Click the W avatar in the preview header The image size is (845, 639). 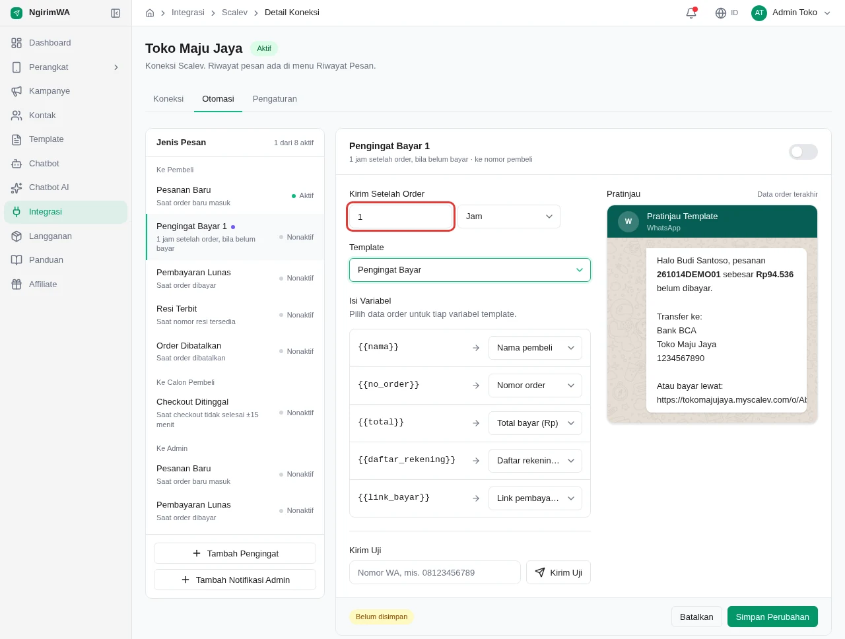pos(628,221)
